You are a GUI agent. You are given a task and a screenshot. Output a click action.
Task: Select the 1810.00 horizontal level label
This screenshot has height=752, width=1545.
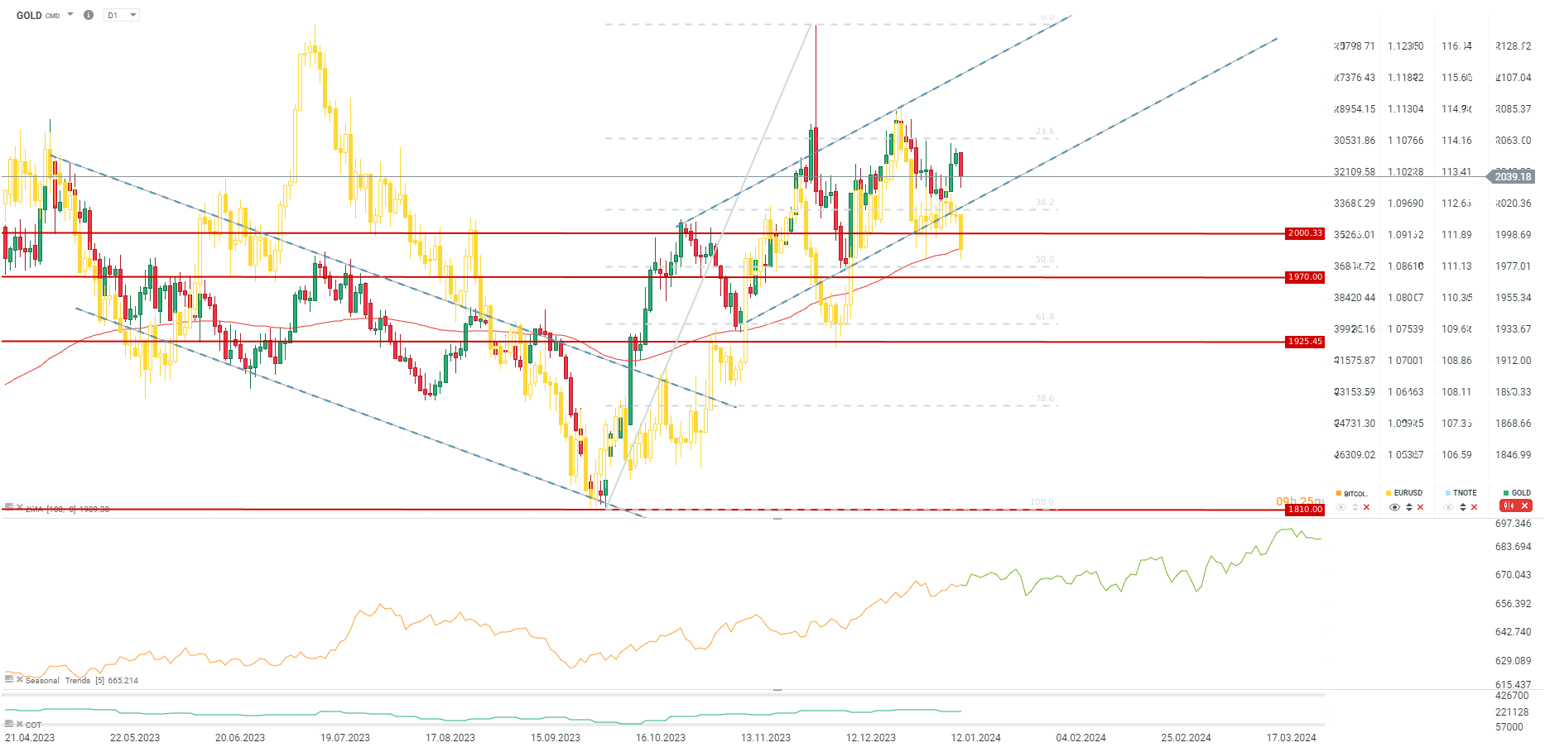pyautogui.click(x=1305, y=510)
